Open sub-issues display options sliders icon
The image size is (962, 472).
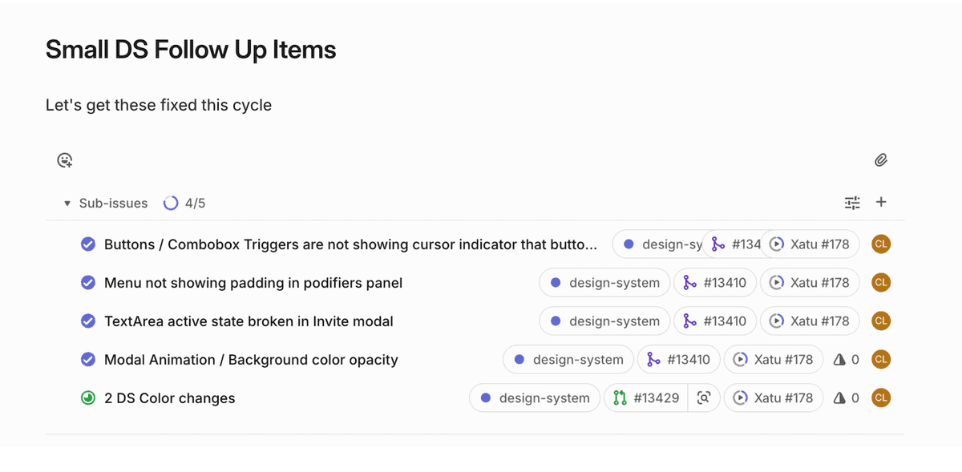(852, 203)
